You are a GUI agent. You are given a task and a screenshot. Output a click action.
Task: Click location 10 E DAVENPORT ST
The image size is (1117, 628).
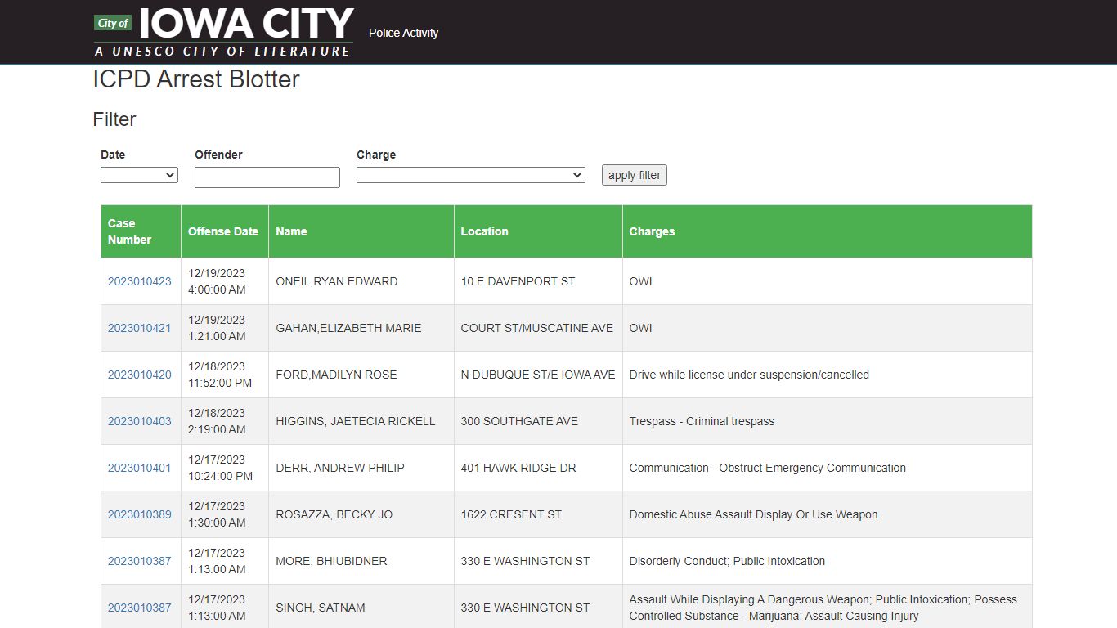(518, 281)
